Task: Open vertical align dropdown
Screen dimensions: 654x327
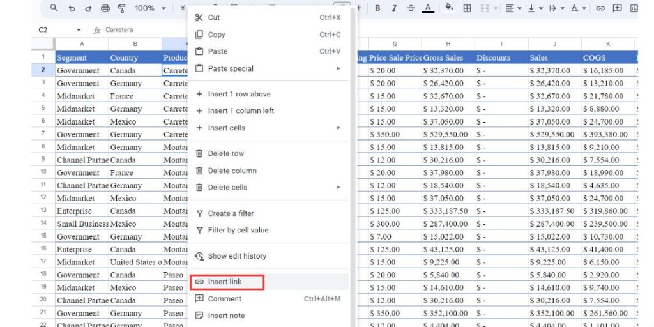Action: (x=535, y=8)
